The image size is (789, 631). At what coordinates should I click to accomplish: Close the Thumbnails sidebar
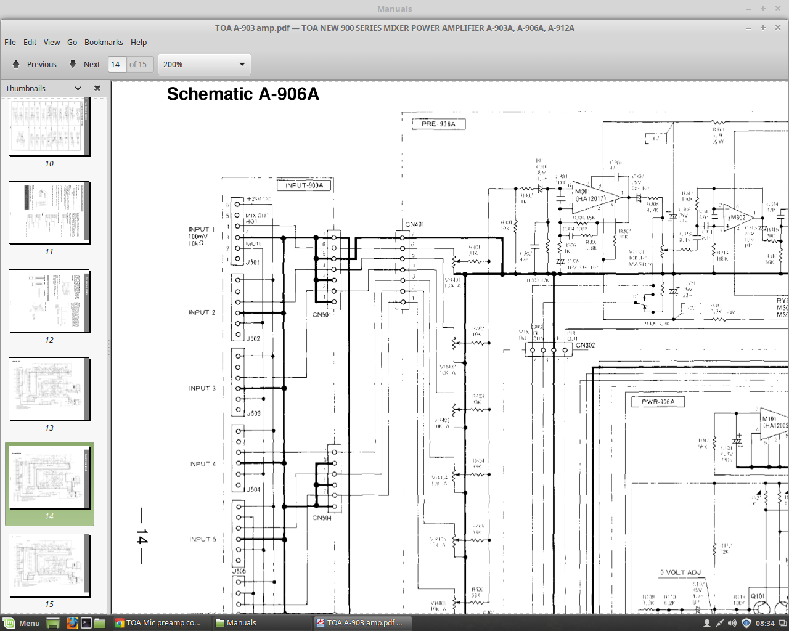[x=97, y=88]
